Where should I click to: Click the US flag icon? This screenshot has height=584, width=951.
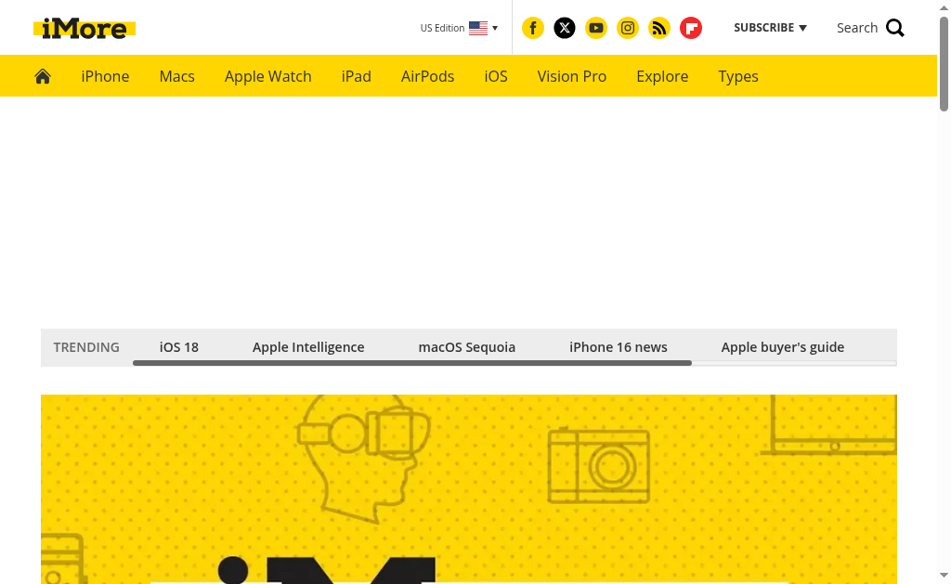click(x=478, y=28)
